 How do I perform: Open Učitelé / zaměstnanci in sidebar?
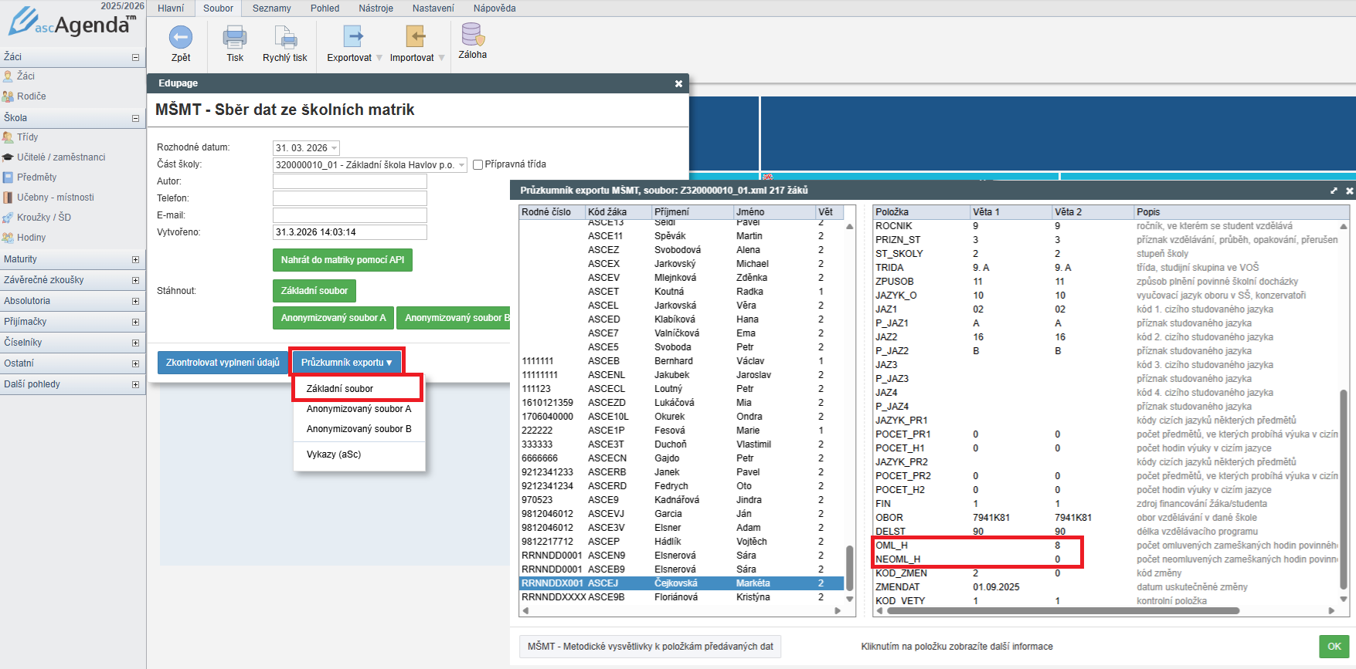coord(61,157)
